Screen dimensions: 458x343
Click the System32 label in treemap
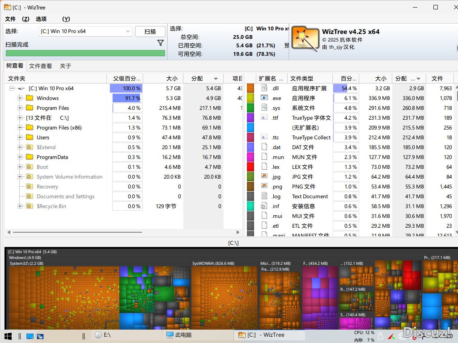tap(26, 264)
